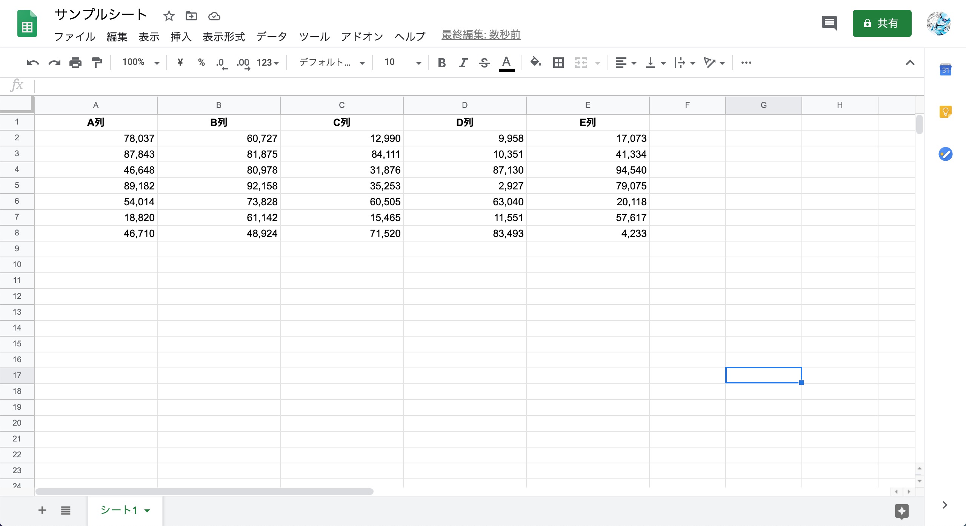Select cell A2 containing 78,037
The width and height of the screenshot is (966, 526).
click(x=96, y=137)
